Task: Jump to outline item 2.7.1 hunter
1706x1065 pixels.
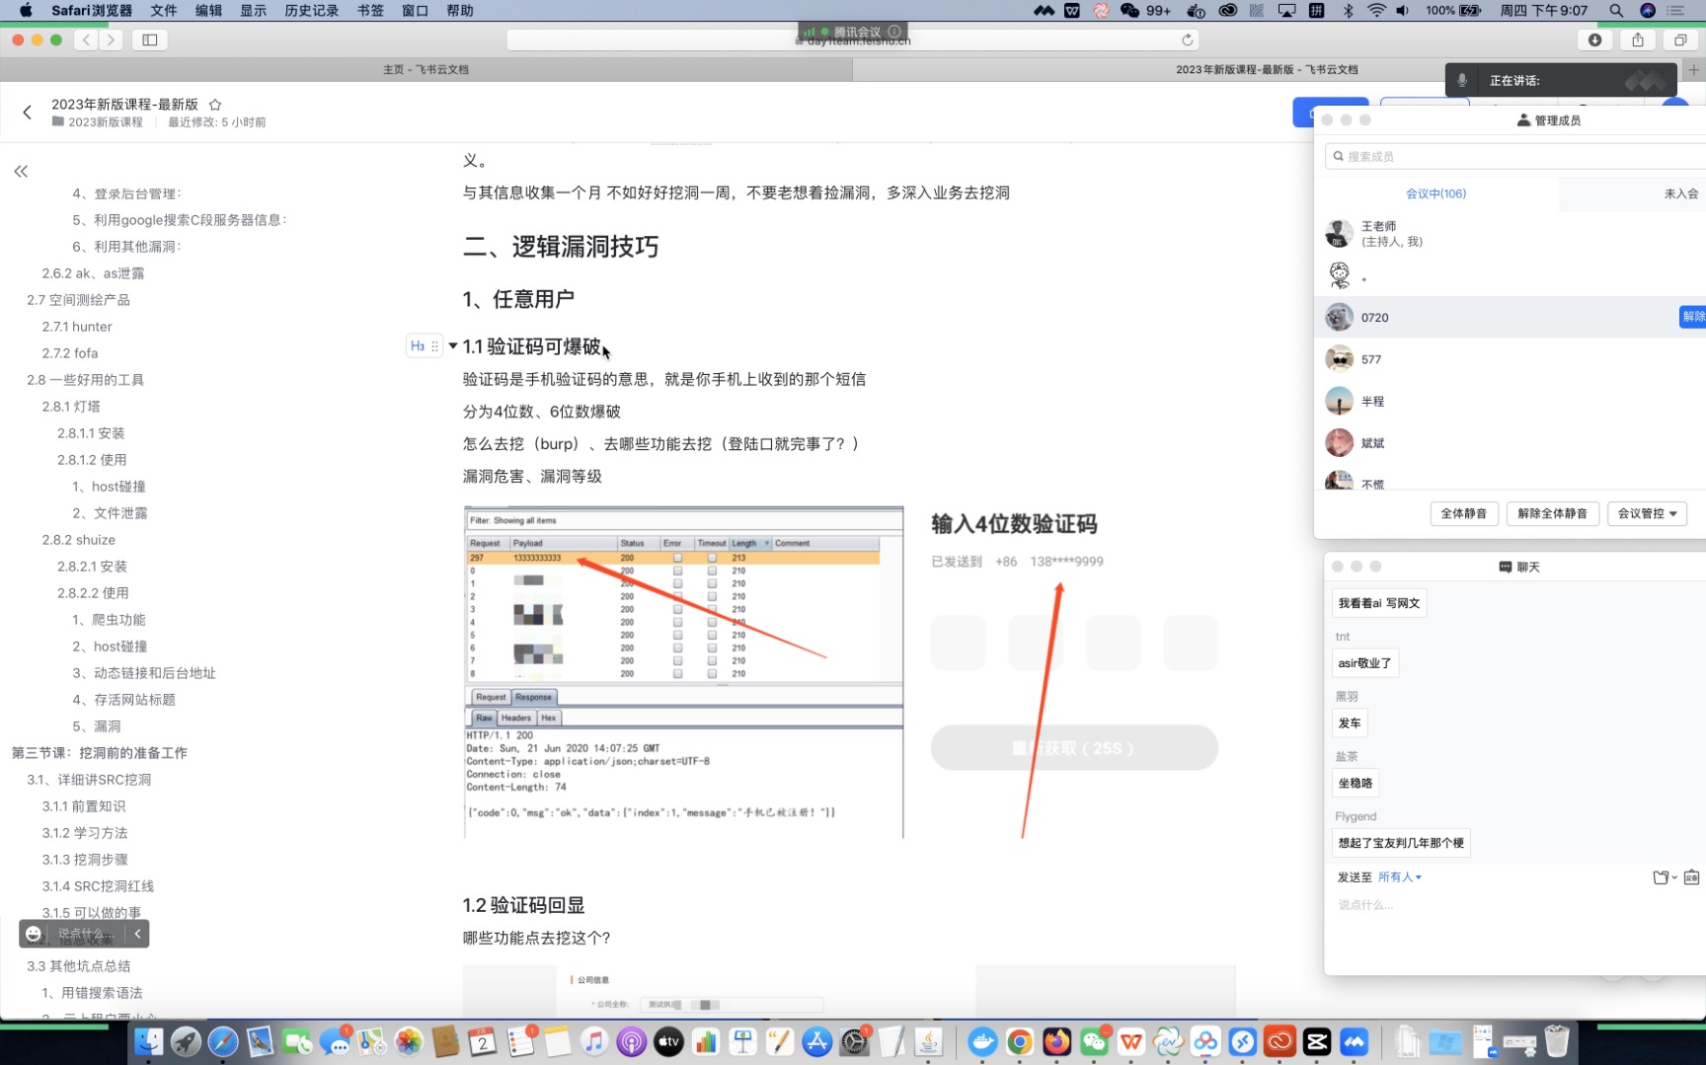Action: point(77,327)
